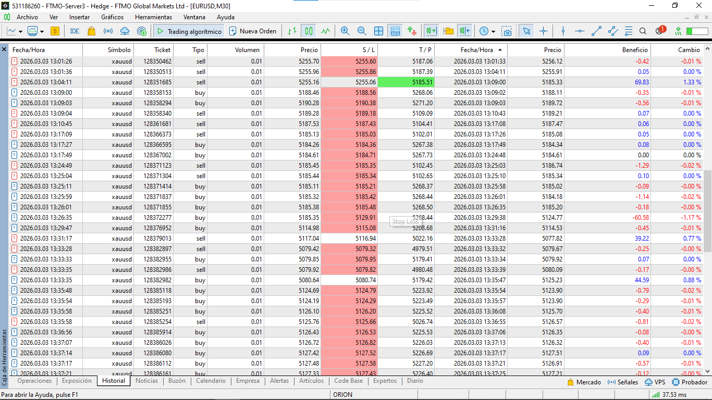Screen dimensions: 712x400
Task: Click the search magnifier icon
Action: tap(643, 31)
